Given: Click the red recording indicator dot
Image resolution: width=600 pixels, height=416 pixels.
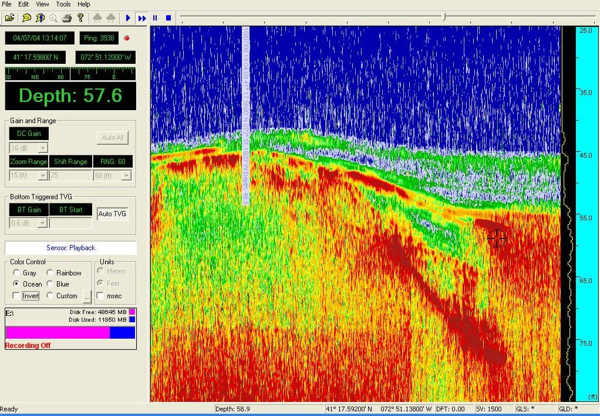Looking at the screenshot, I should (127, 38).
